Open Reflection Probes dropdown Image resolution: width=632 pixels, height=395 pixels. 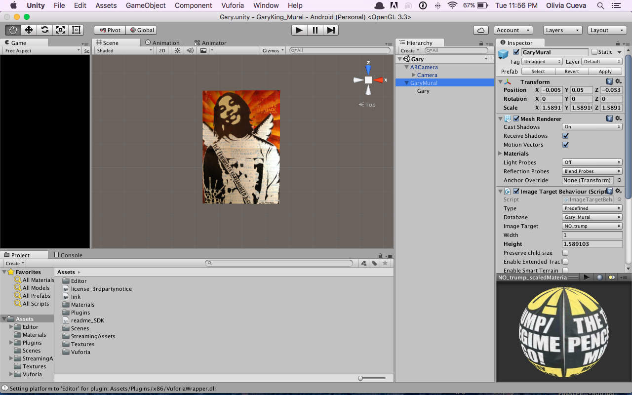click(592, 171)
